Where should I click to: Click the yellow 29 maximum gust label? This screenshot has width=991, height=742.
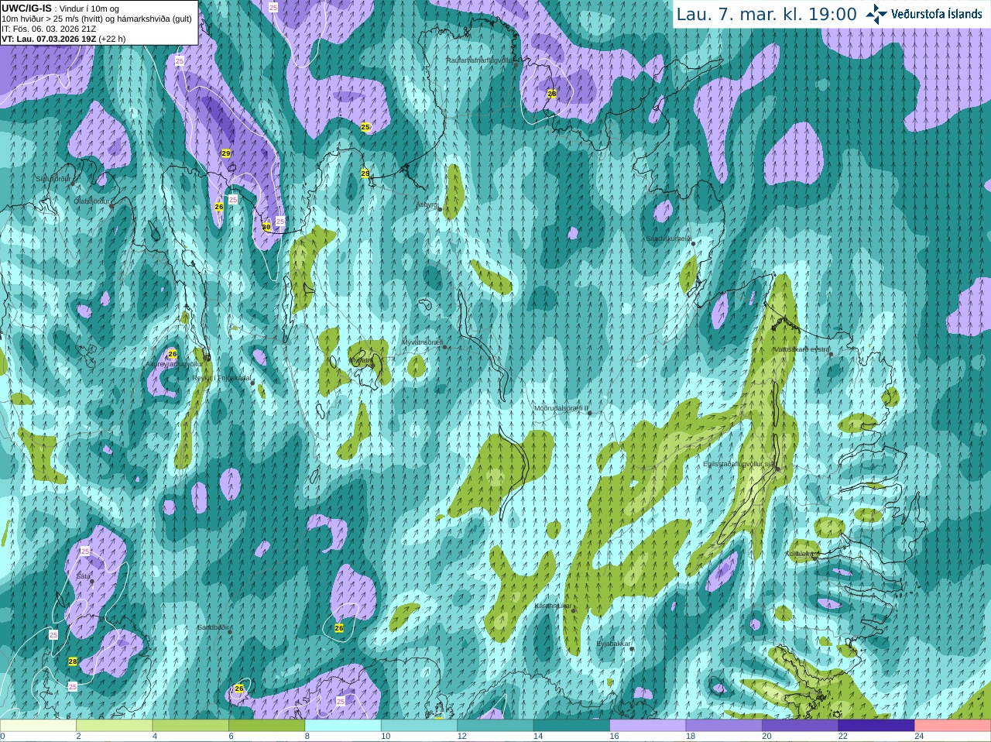point(226,153)
